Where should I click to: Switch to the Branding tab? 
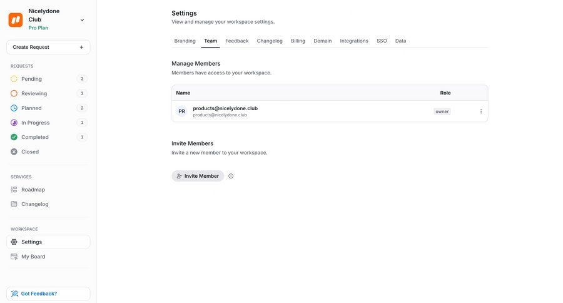(185, 41)
